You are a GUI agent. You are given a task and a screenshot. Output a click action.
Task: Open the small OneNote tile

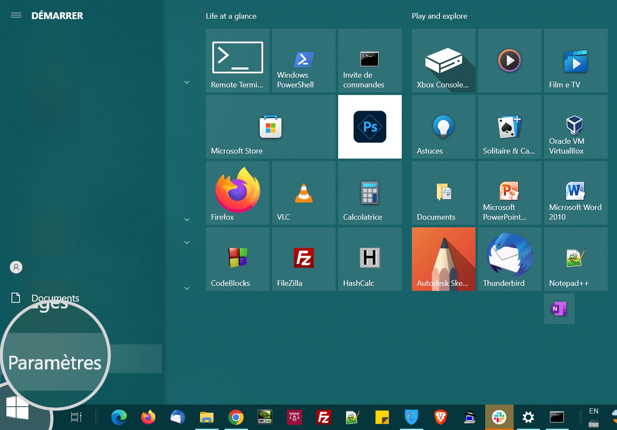click(559, 309)
